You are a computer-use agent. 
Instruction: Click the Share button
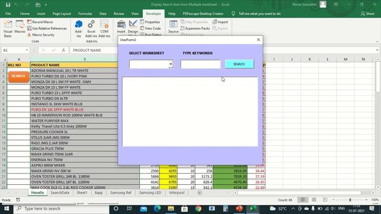click(367, 14)
